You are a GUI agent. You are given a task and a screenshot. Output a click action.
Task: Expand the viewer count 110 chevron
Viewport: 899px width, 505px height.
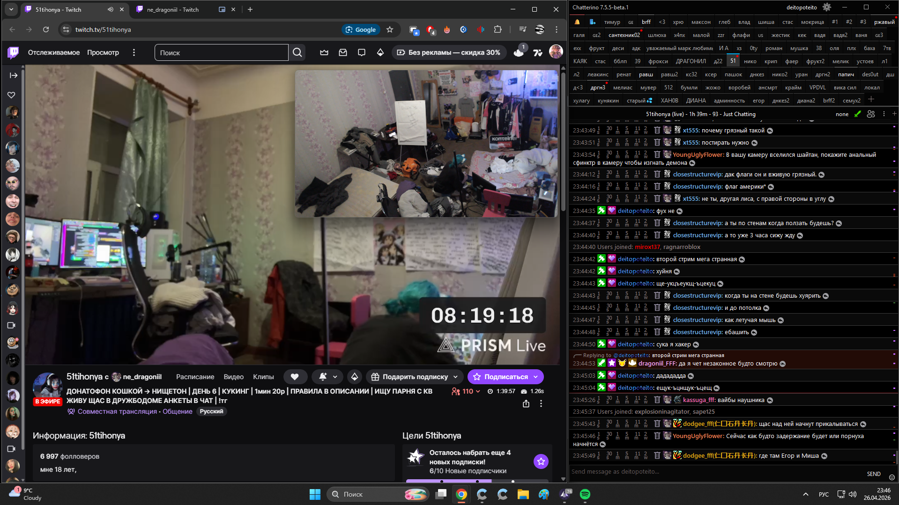click(x=478, y=391)
